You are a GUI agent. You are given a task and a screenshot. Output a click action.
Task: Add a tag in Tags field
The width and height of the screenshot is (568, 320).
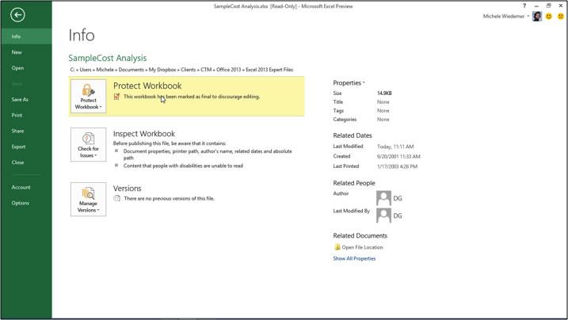tap(383, 111)
